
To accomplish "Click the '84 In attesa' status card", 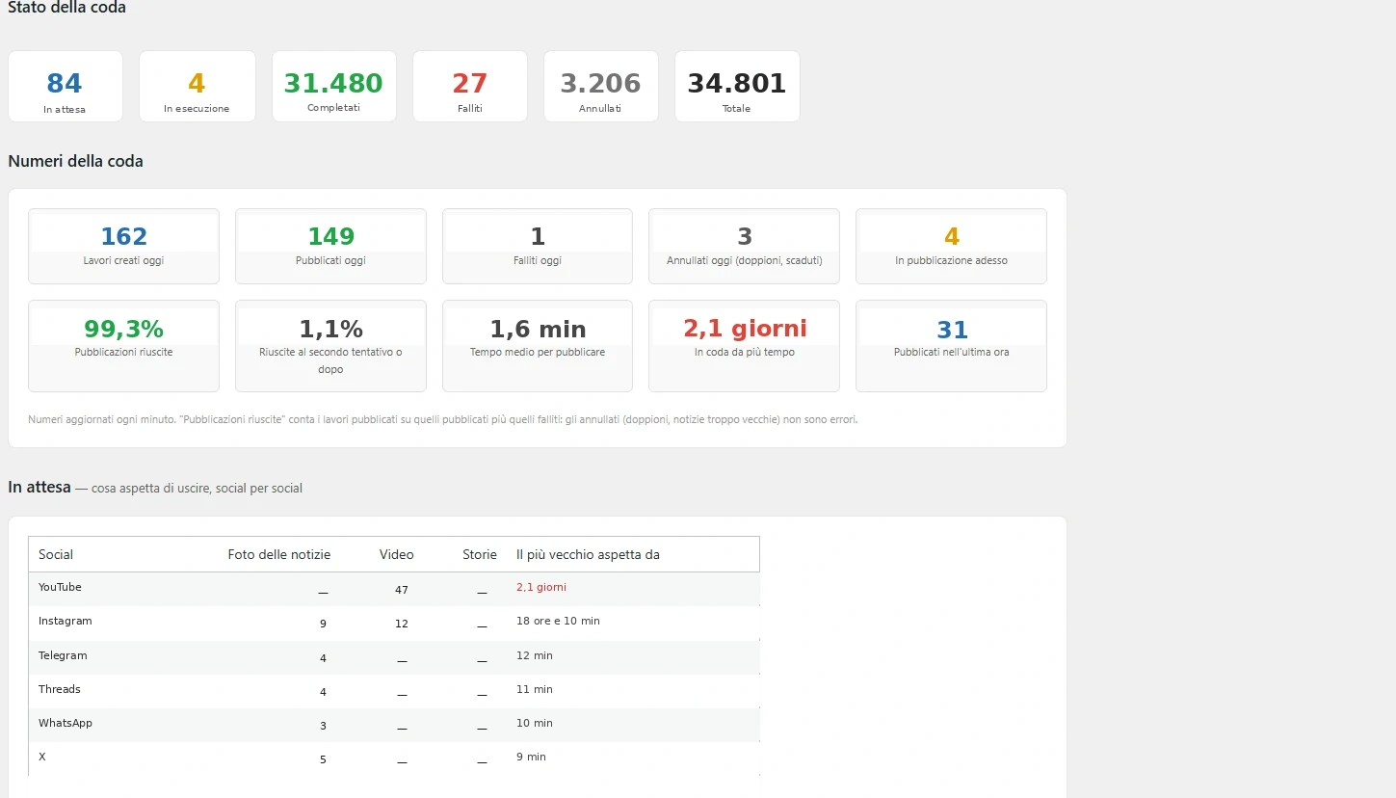I will (x=66, y=87).
